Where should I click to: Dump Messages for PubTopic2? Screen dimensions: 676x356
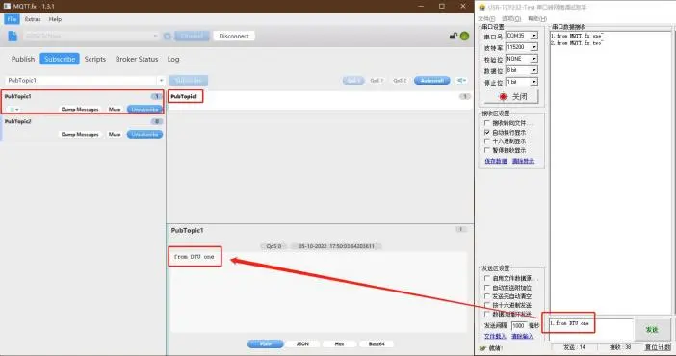pos(80,135)
